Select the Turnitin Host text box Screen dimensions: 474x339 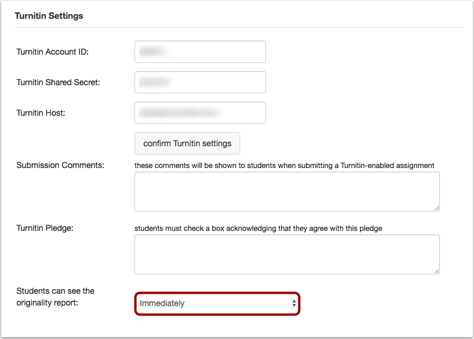coord(200,113)
